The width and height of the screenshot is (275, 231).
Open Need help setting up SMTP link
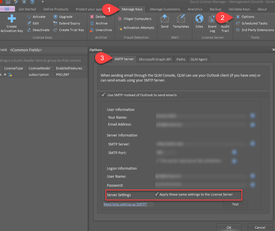click(x=125, y=204)
